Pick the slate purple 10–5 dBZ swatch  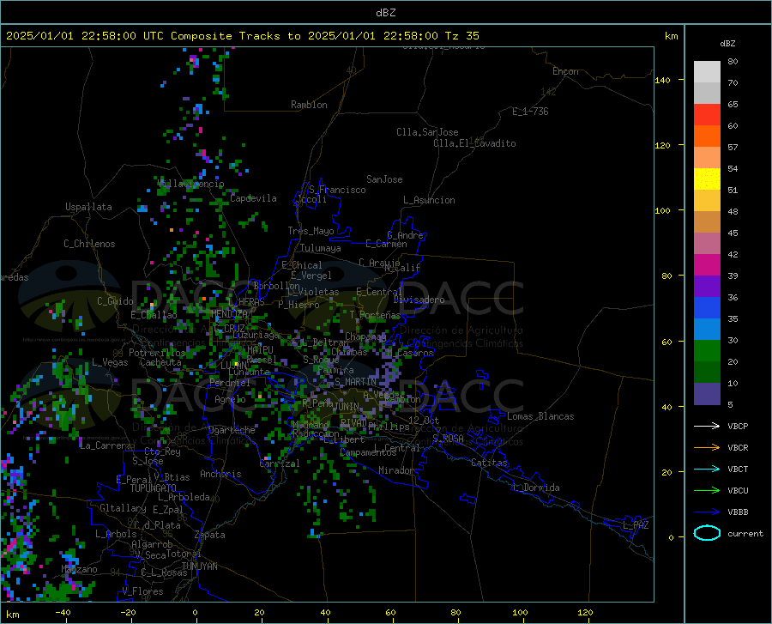(707, 394)
